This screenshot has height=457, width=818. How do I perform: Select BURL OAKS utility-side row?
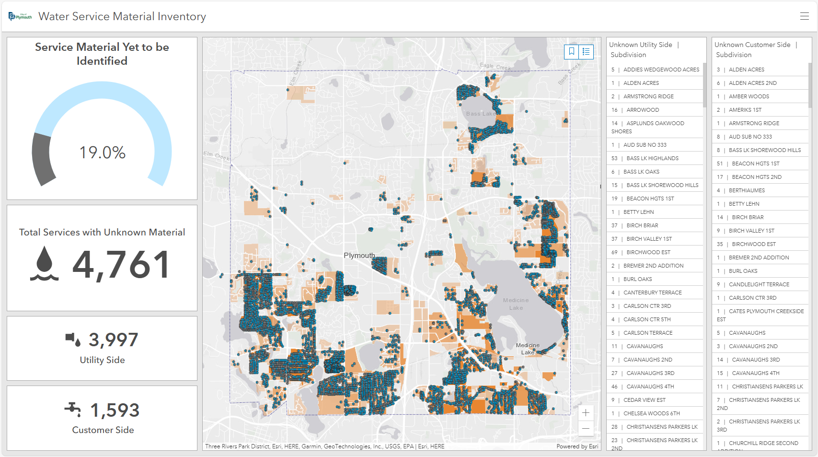point(655,279)
